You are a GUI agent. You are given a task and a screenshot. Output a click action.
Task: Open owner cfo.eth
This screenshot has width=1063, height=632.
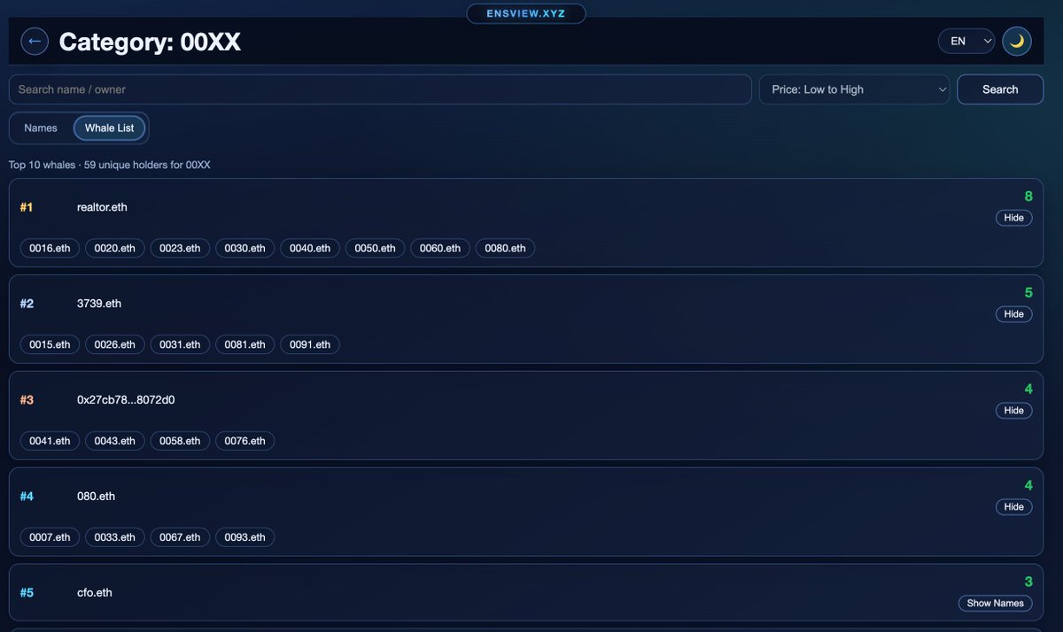[95, 593]
